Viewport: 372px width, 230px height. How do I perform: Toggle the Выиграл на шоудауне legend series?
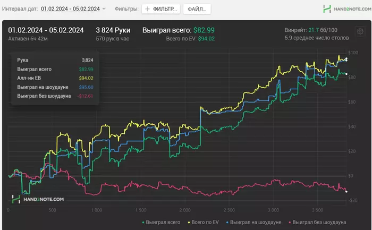pos(253,223)
